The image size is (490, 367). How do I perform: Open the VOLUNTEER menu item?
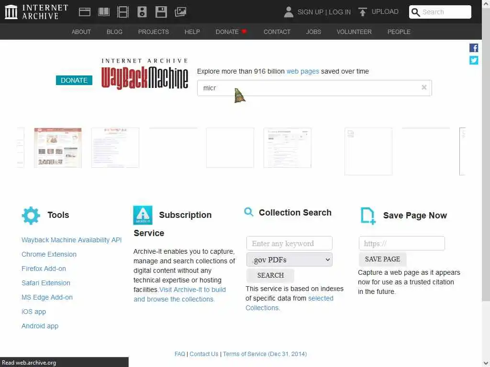(354, 32)
